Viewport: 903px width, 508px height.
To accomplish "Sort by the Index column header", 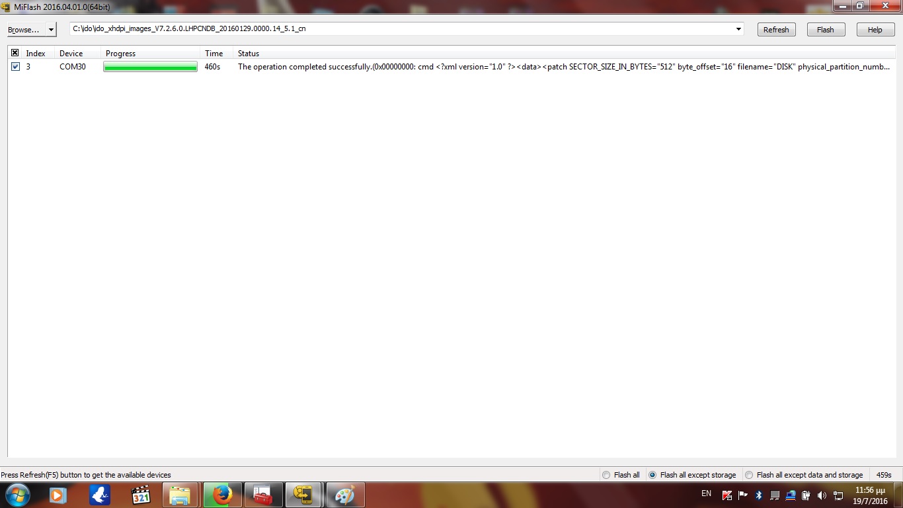I will click(x=39, y=54).
